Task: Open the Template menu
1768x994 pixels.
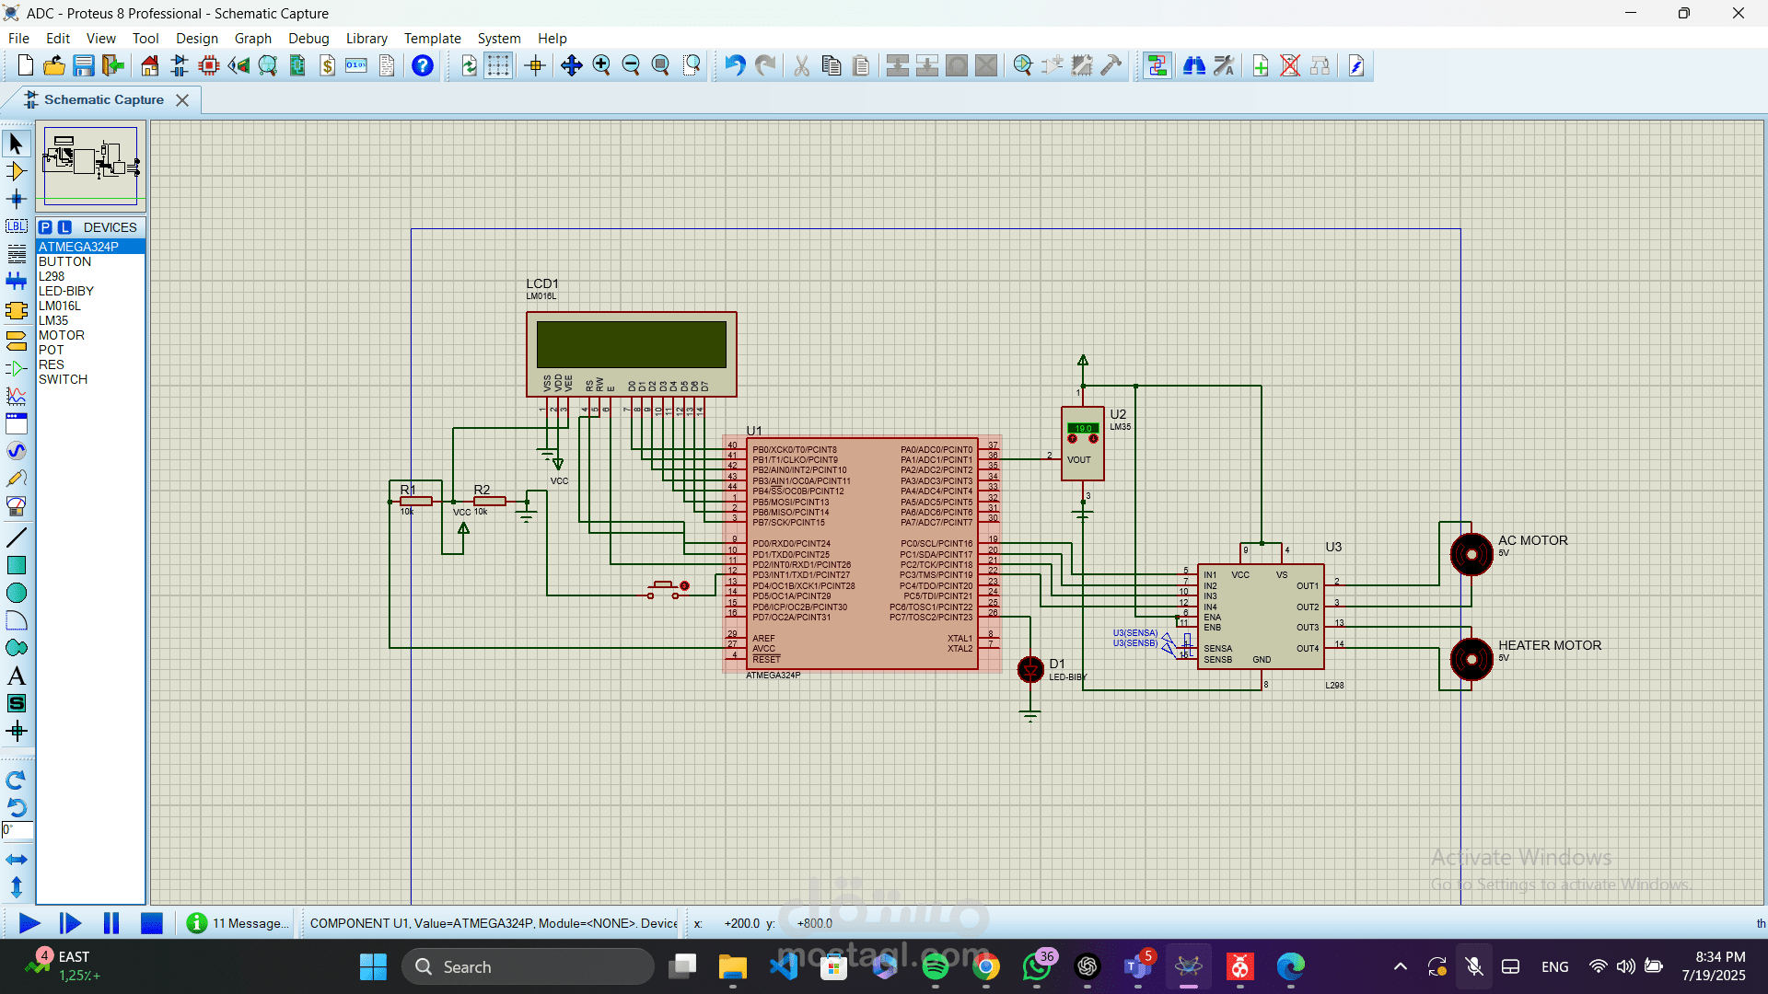Action: [x=432, y=38]
